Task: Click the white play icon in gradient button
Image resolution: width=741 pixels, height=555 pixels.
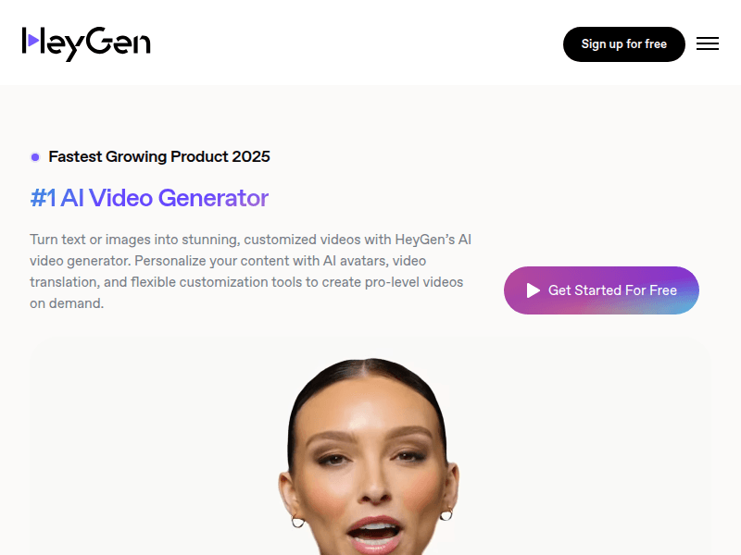Action: pyautogui.click(x=534, y=290)
